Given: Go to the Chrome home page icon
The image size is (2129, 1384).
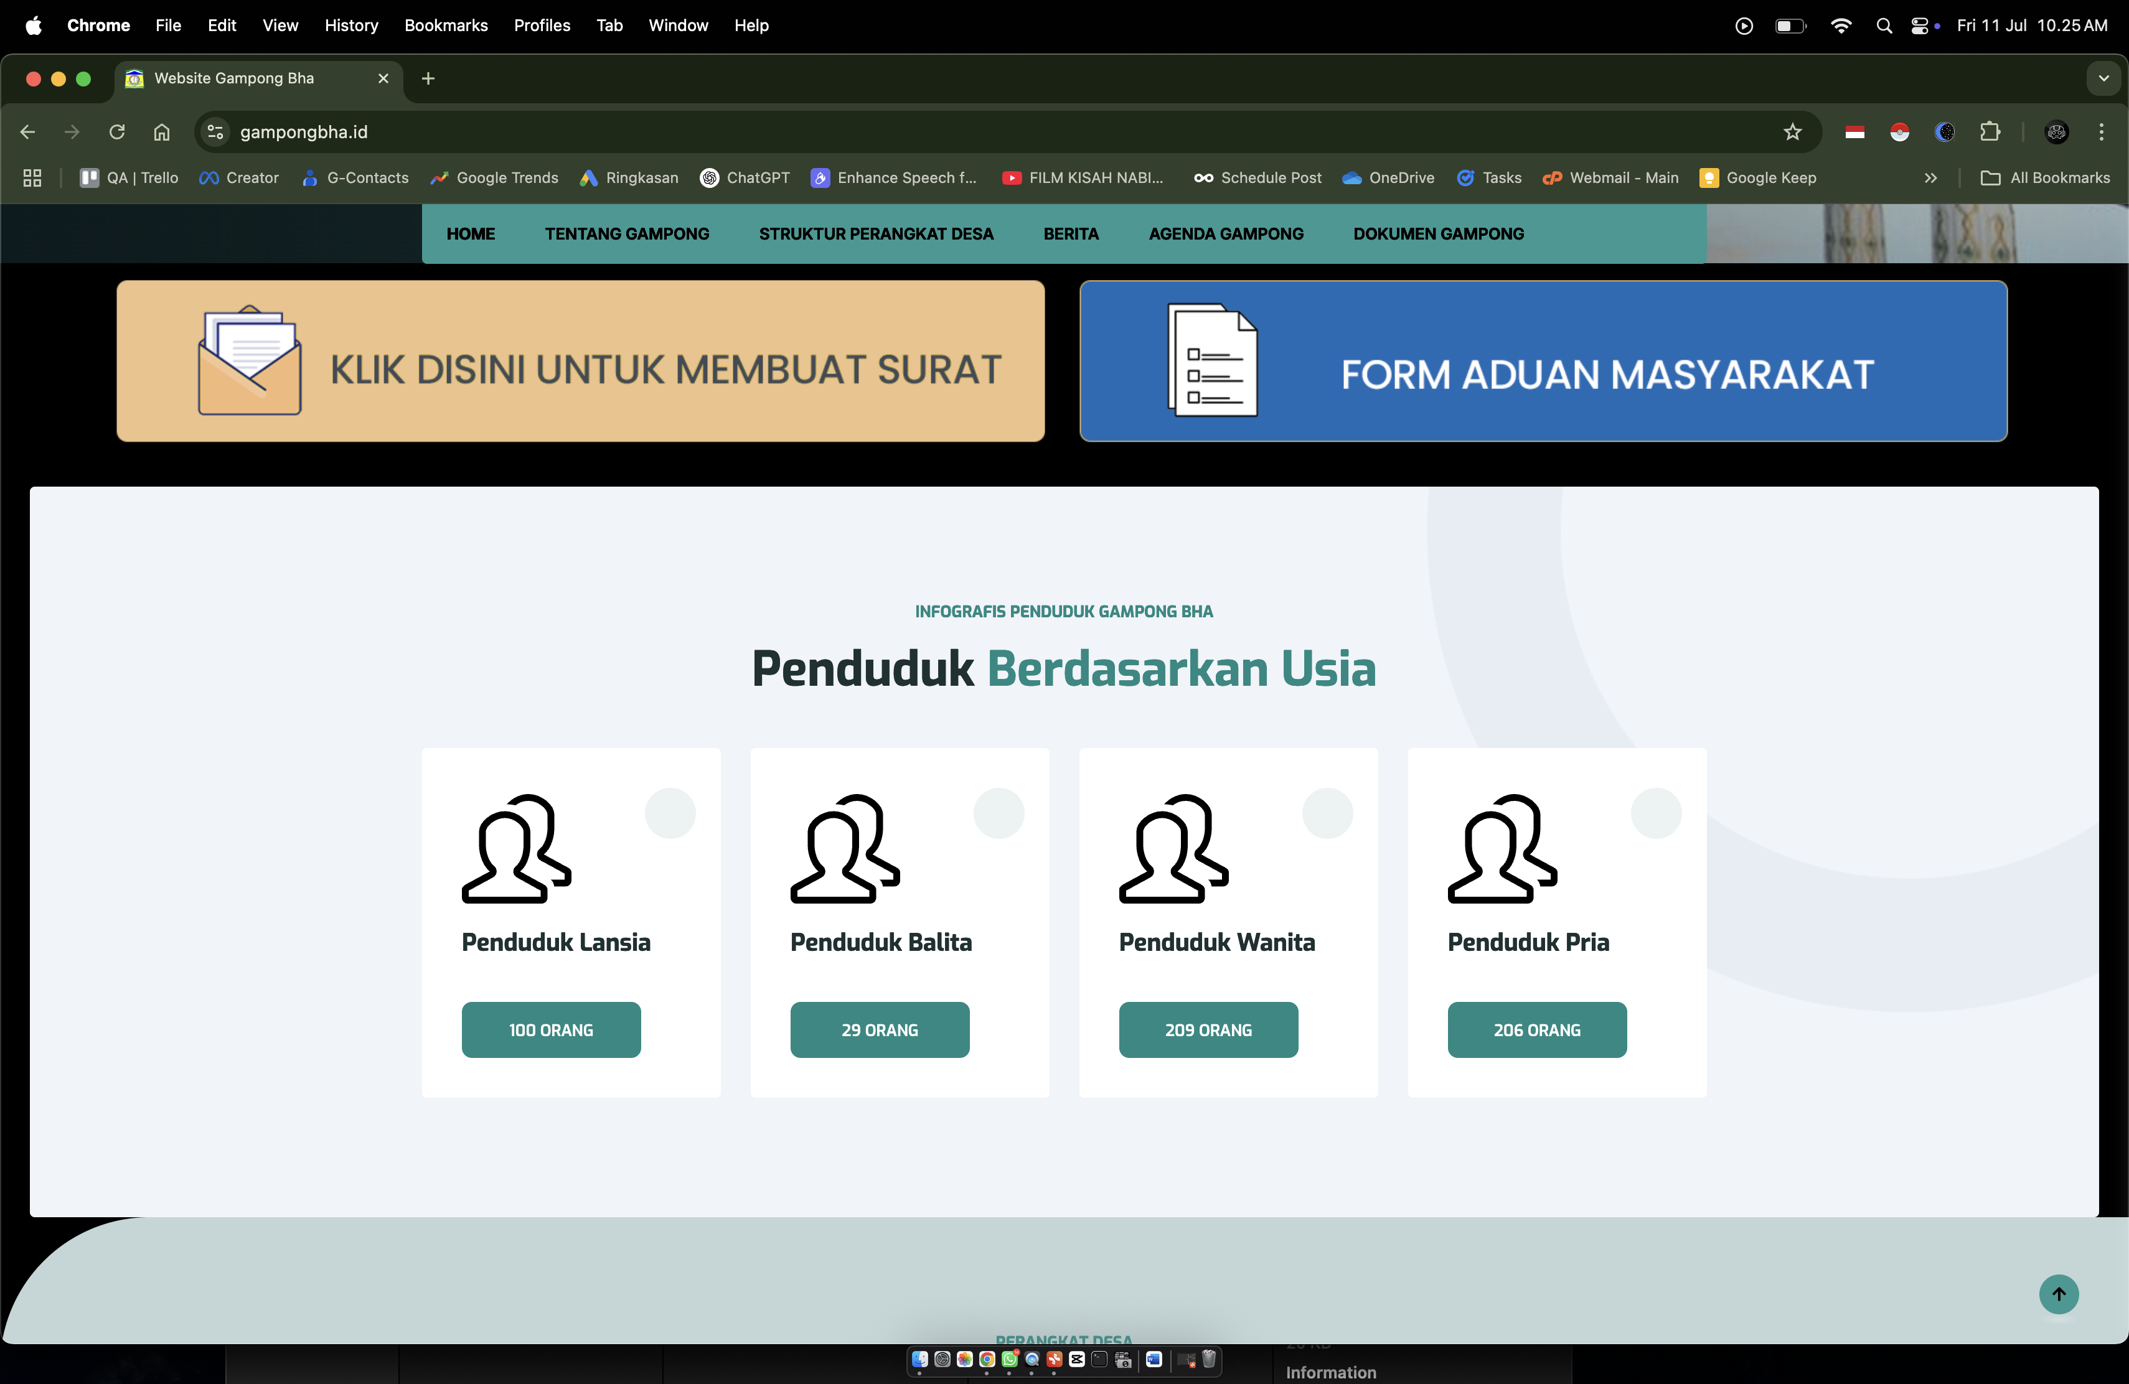Looking at the screenshot, I should click(161, 133).
